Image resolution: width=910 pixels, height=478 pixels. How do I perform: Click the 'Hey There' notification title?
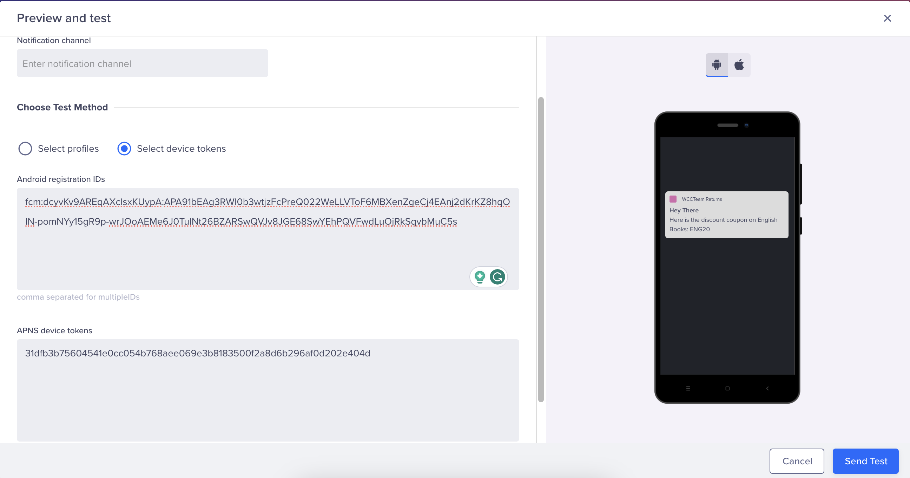684,211
